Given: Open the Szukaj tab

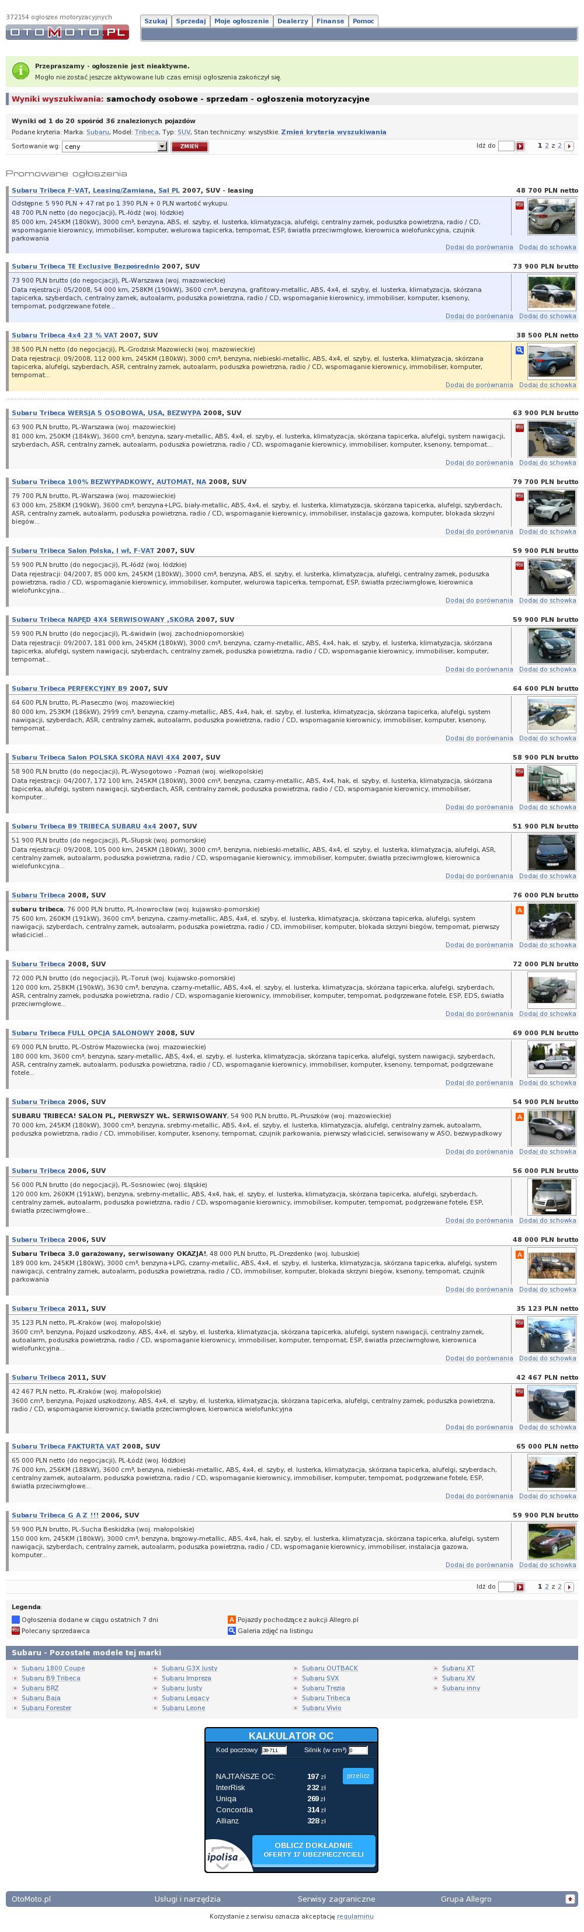Looking at the screenshot, I should pos(155,21).
